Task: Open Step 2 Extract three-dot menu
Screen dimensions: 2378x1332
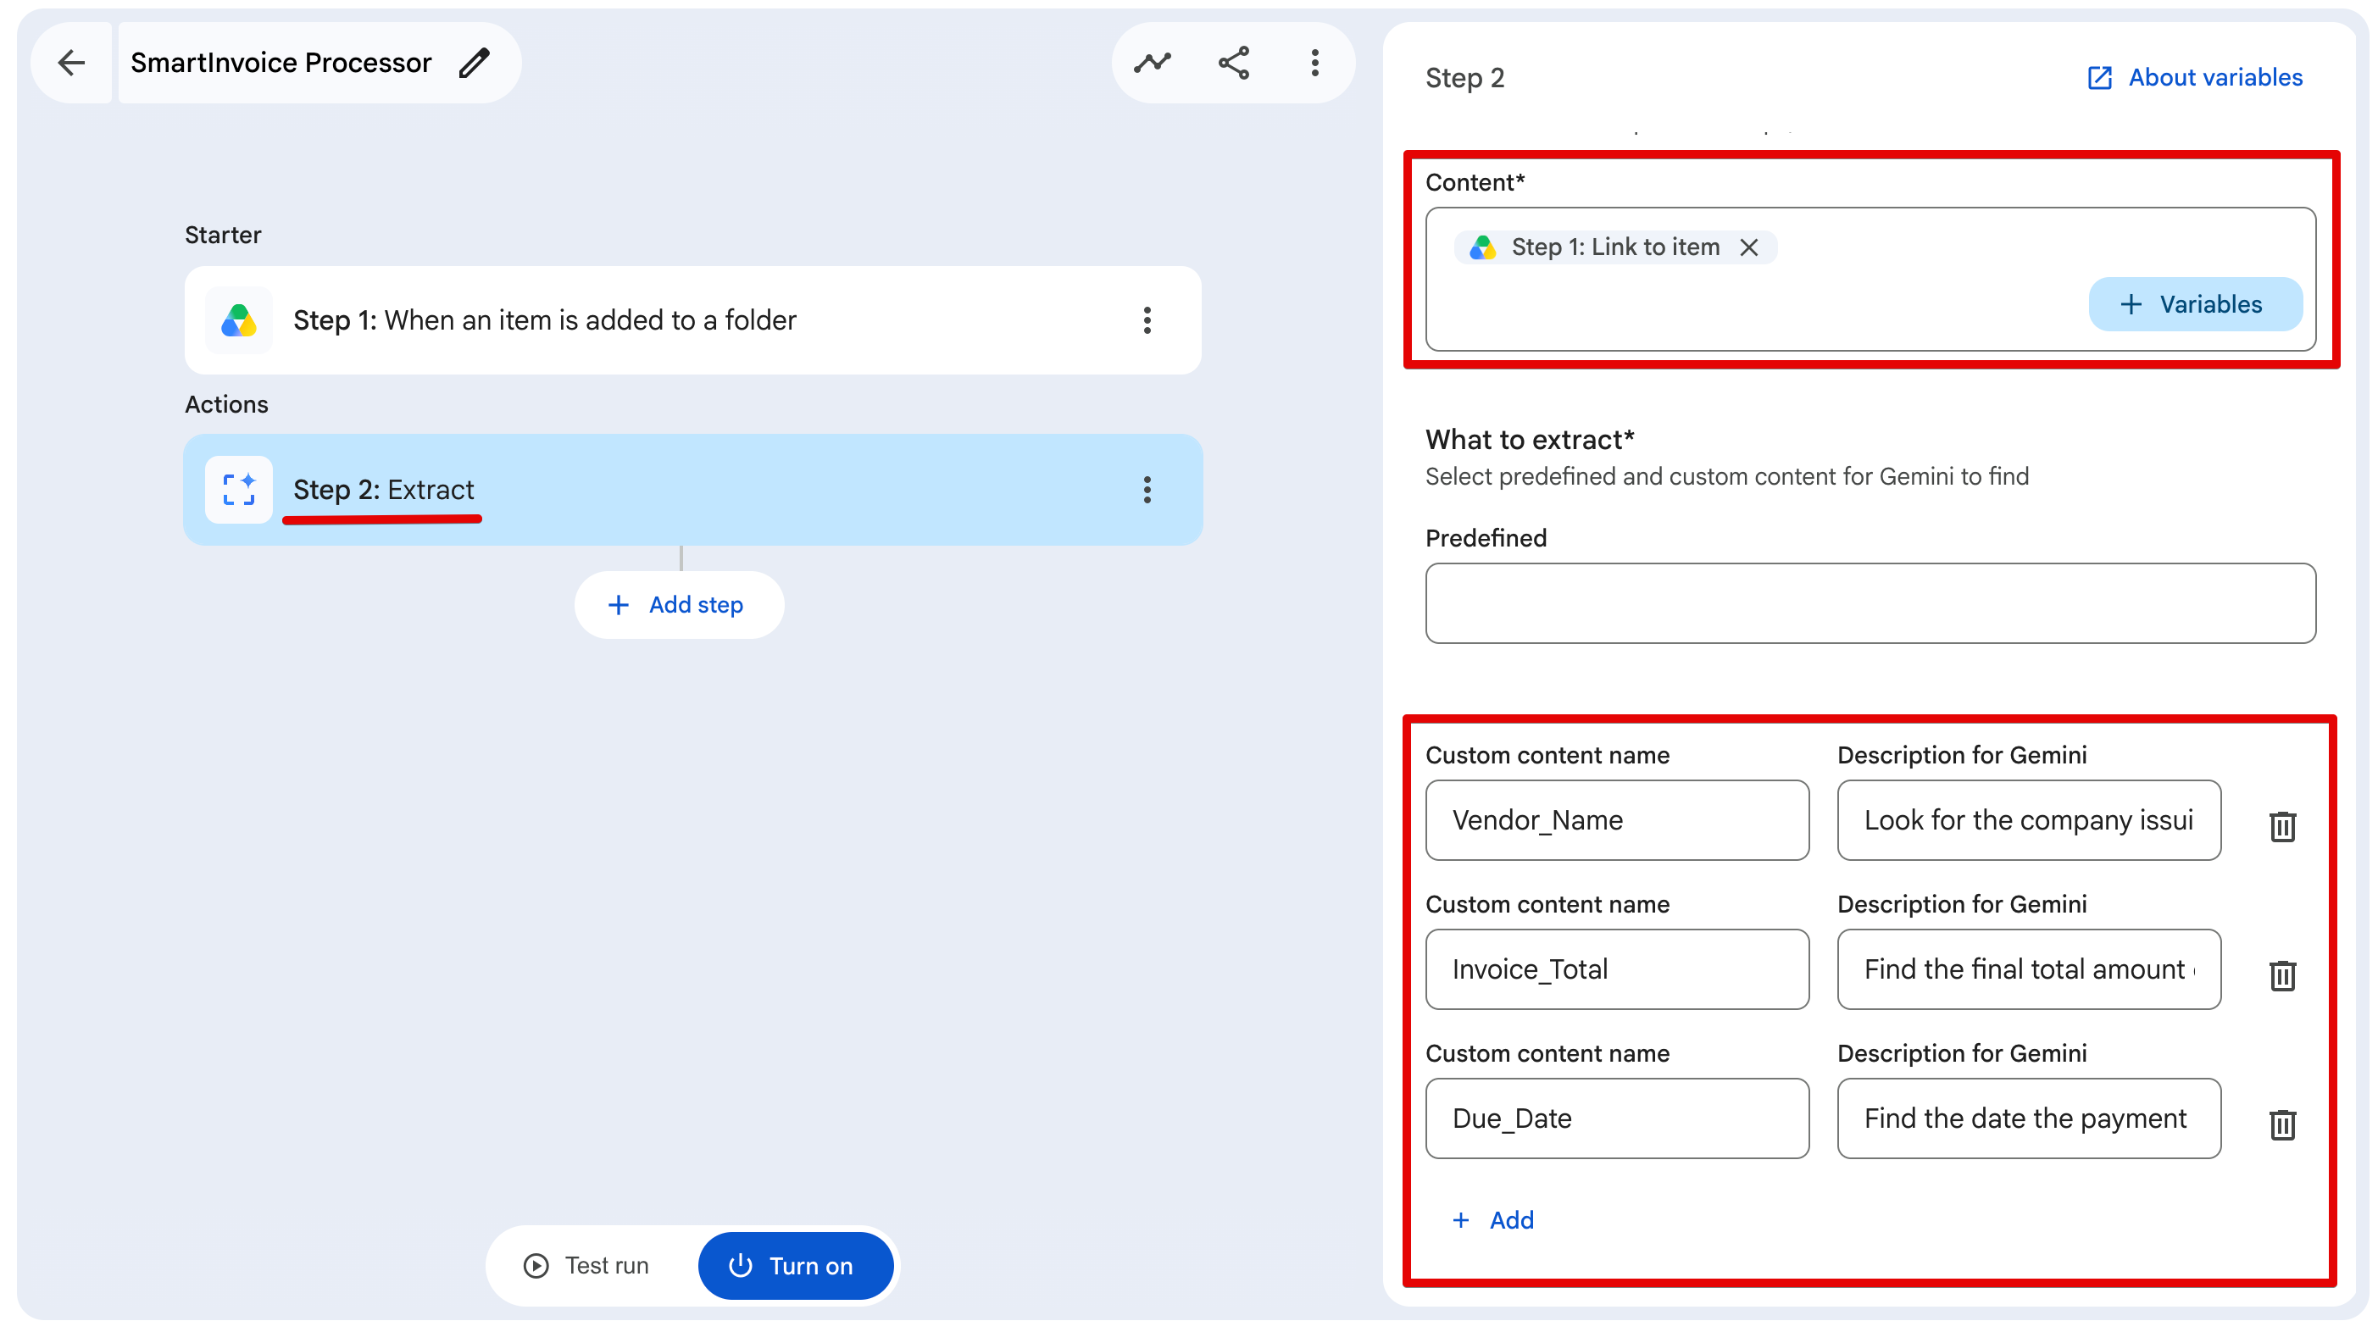Action: point(1147,489)
